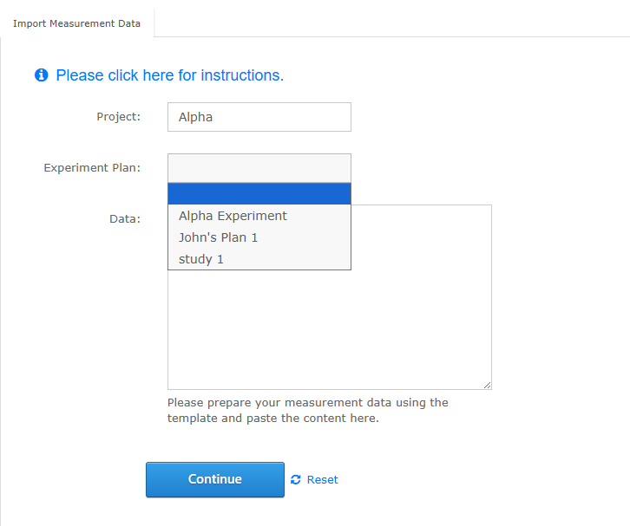Viewport: 630px width, 526px height.
Task: Pick John's Plan 1 option
Action: click(219, 237)
